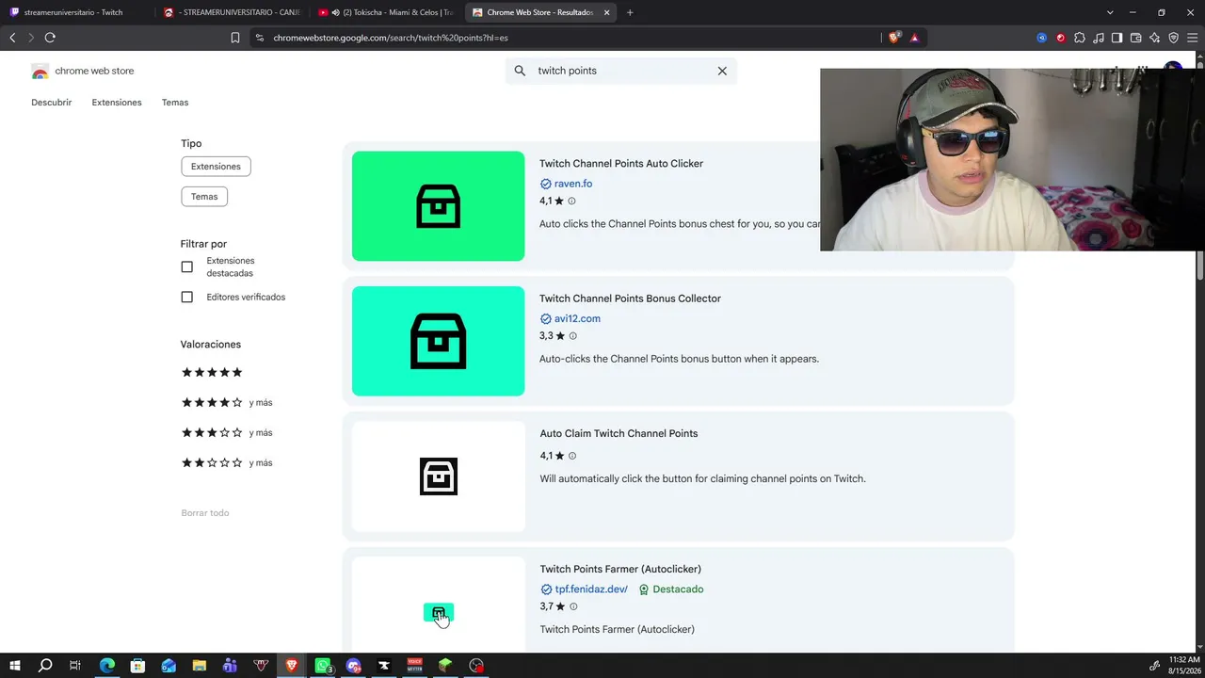The width and height of the screenshot is (1205, 678).
Task: Open 'Twitch Channel Points Bonus Collector' extension
Action: click(x=630, y=299)
